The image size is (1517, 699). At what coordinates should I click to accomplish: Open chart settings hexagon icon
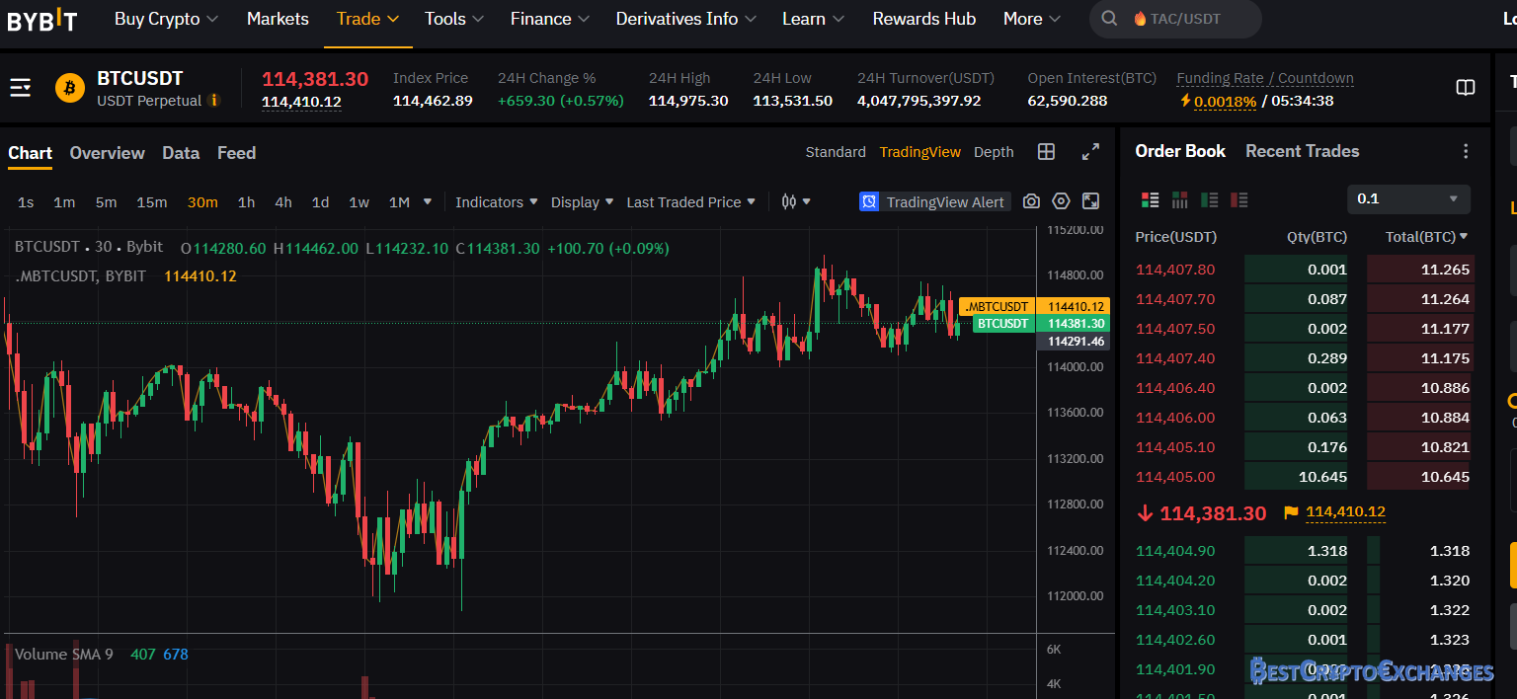click(x=1061, y=201)
